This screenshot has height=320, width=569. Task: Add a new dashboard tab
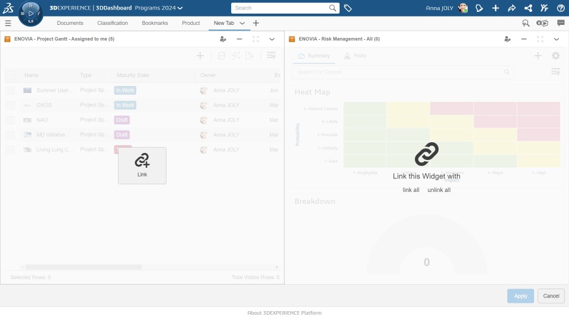pyautogui.click(x=256, y=23)
